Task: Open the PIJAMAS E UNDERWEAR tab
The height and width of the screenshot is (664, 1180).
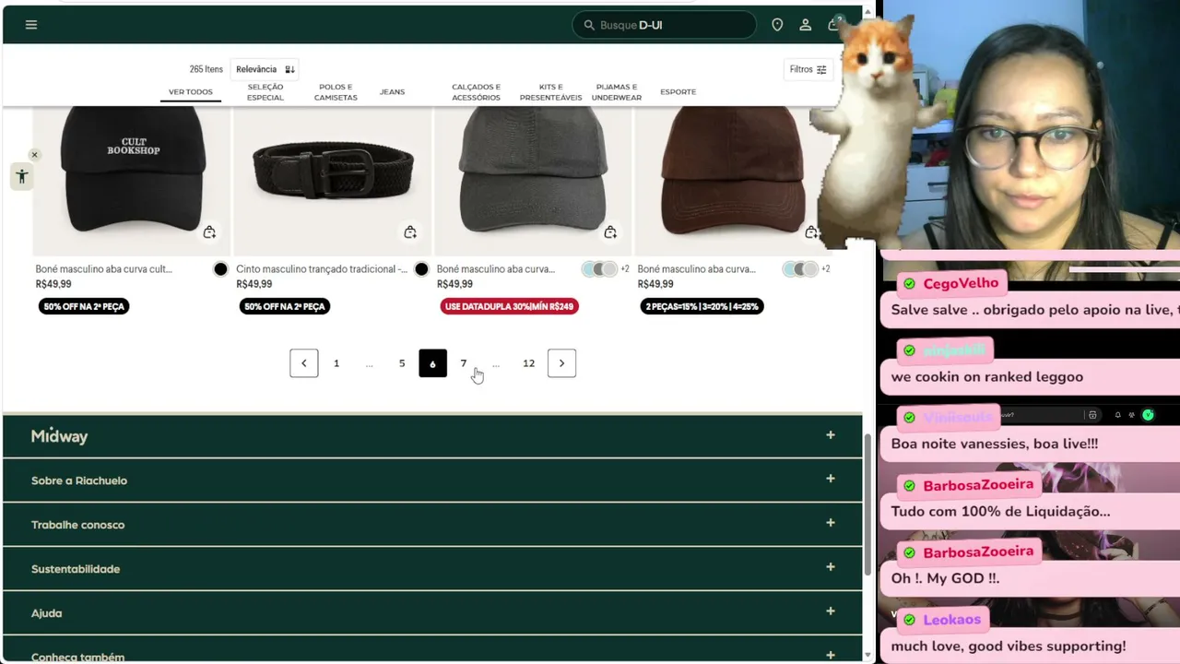Action: 617,92
